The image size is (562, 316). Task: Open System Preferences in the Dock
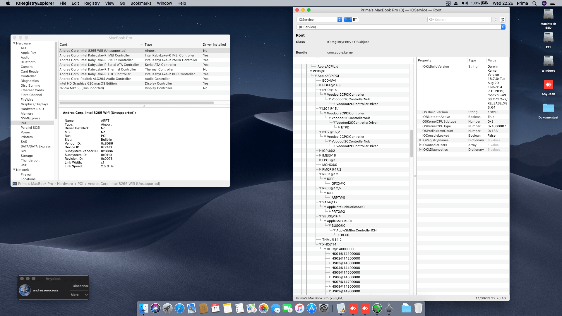pyautogui.click(x=323, y=308)
